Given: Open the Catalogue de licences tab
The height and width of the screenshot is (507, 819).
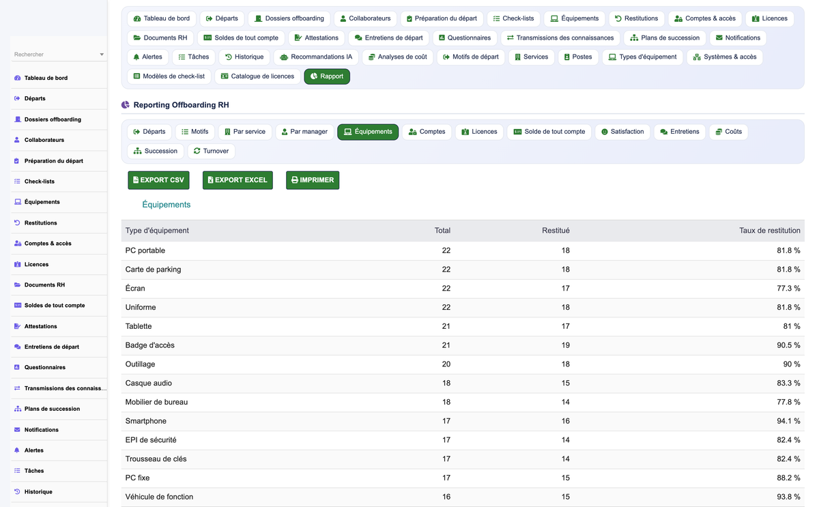Looking at the screenshot, I should tap(257, 76).
